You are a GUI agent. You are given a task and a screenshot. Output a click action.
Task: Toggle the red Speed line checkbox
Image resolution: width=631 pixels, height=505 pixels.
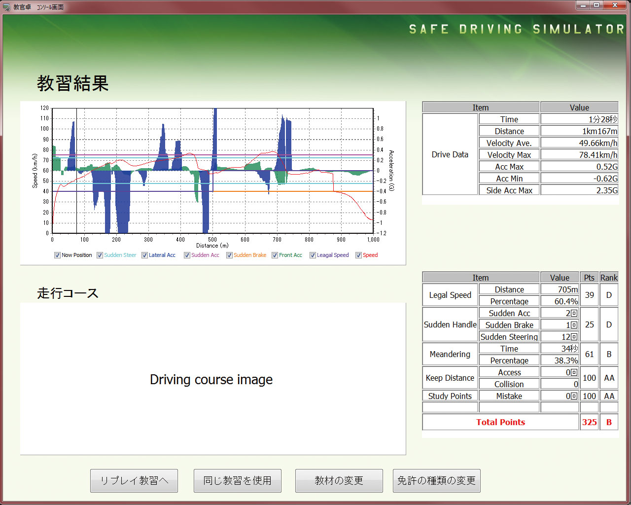(x=358, y=255)
